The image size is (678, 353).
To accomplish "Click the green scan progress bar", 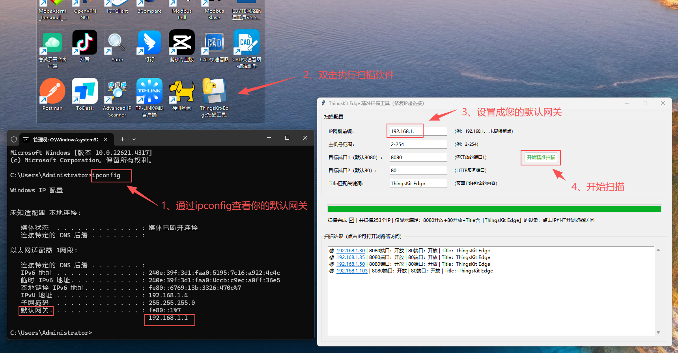I will pos(494,209).
